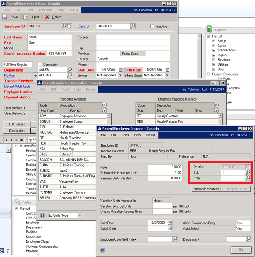255x257 pixels.
Task: Open the by Code Type dropdown
Action: tap(80, 215)
